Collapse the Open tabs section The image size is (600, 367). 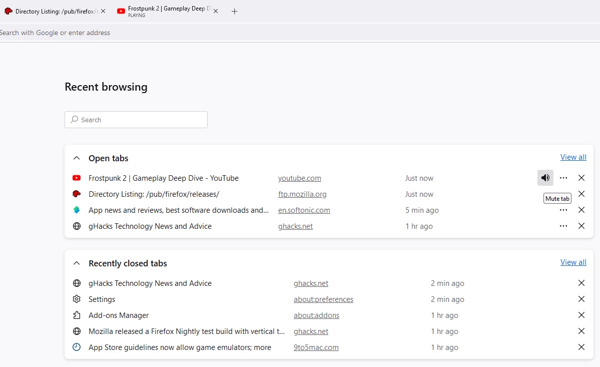tap(76, 157)
